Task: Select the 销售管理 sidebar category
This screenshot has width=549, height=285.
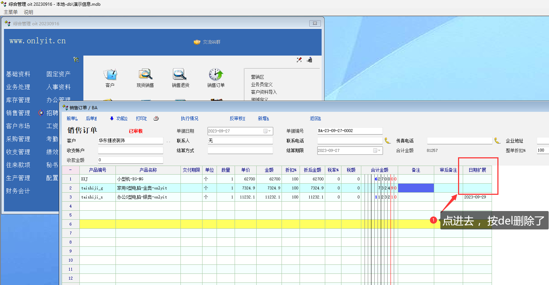Action: coord(18,113)
